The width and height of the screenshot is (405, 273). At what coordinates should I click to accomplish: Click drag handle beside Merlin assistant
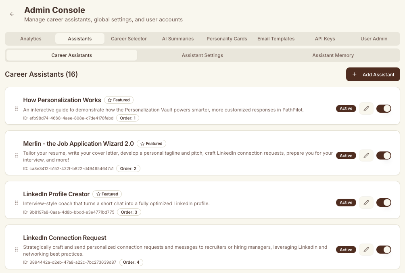point(17,155)
